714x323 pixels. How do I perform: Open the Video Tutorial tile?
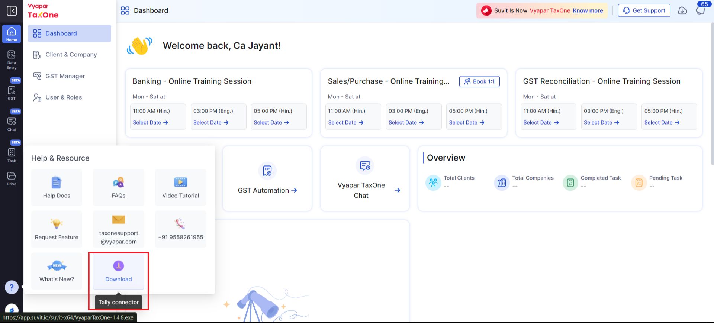181,187
